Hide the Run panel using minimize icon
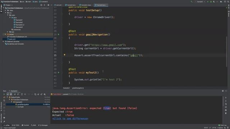This screenshot has width=230, height=129. click(226, 91)
